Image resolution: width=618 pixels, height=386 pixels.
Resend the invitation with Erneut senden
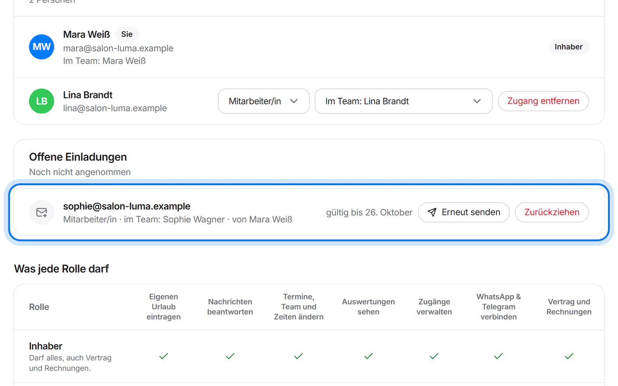point(464,212)
